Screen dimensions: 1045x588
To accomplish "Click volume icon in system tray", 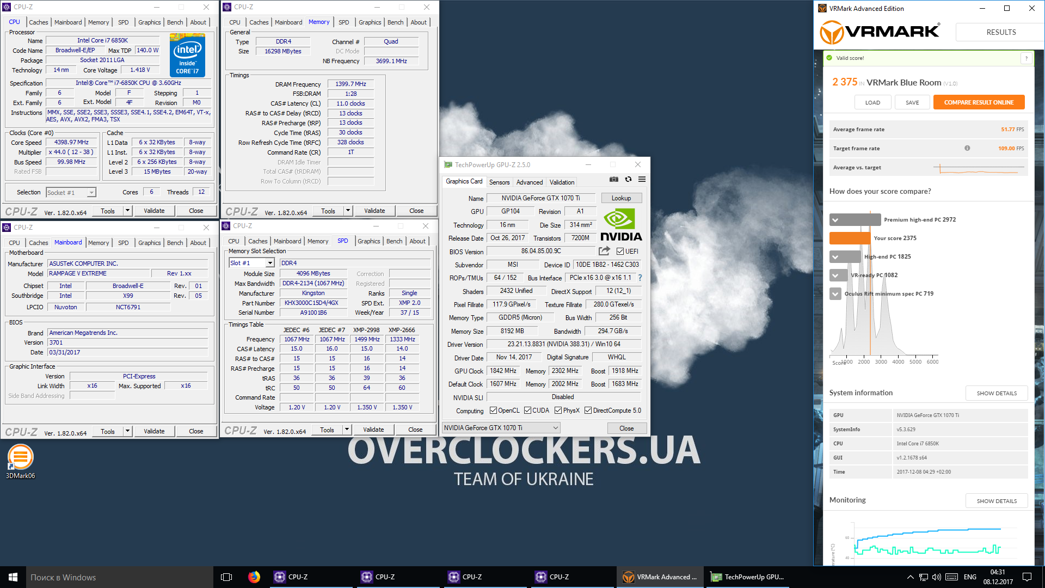I will coord(937,577).
